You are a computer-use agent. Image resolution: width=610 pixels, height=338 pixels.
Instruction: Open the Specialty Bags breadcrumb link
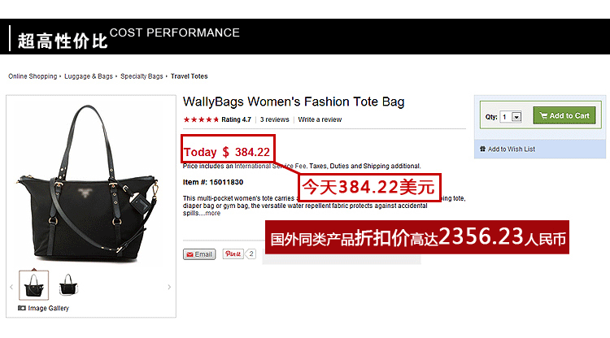pos(142,76)
